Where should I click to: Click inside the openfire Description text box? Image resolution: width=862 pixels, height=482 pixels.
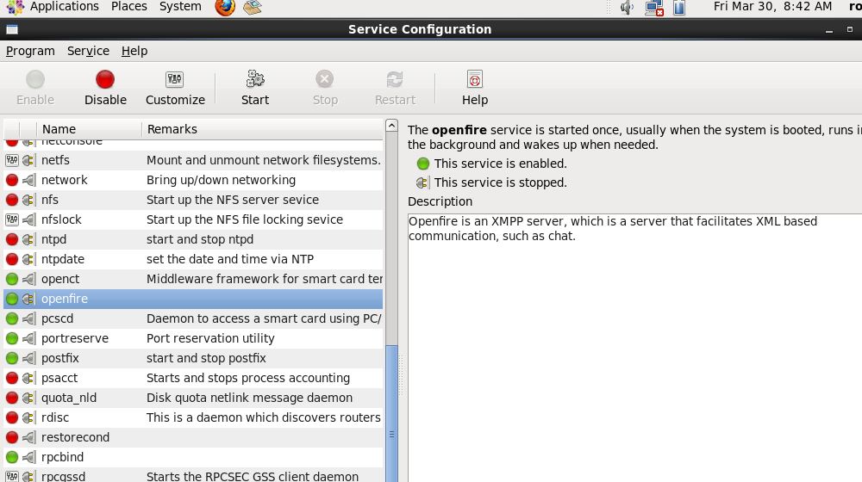(x=635, y=348)
